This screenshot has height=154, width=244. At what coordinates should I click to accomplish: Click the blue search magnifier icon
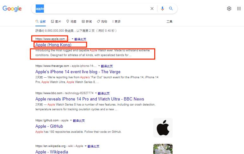pos(171,9)
